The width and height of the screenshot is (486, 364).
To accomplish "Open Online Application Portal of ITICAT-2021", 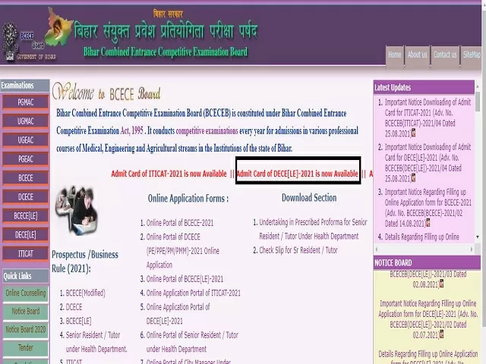I will point(194,293).
